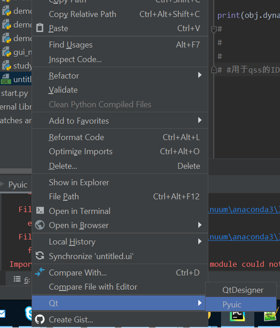This screenshot has height=328, width=280.
Task: Click the Python file icon for gui_m
Action: (6, 52)
